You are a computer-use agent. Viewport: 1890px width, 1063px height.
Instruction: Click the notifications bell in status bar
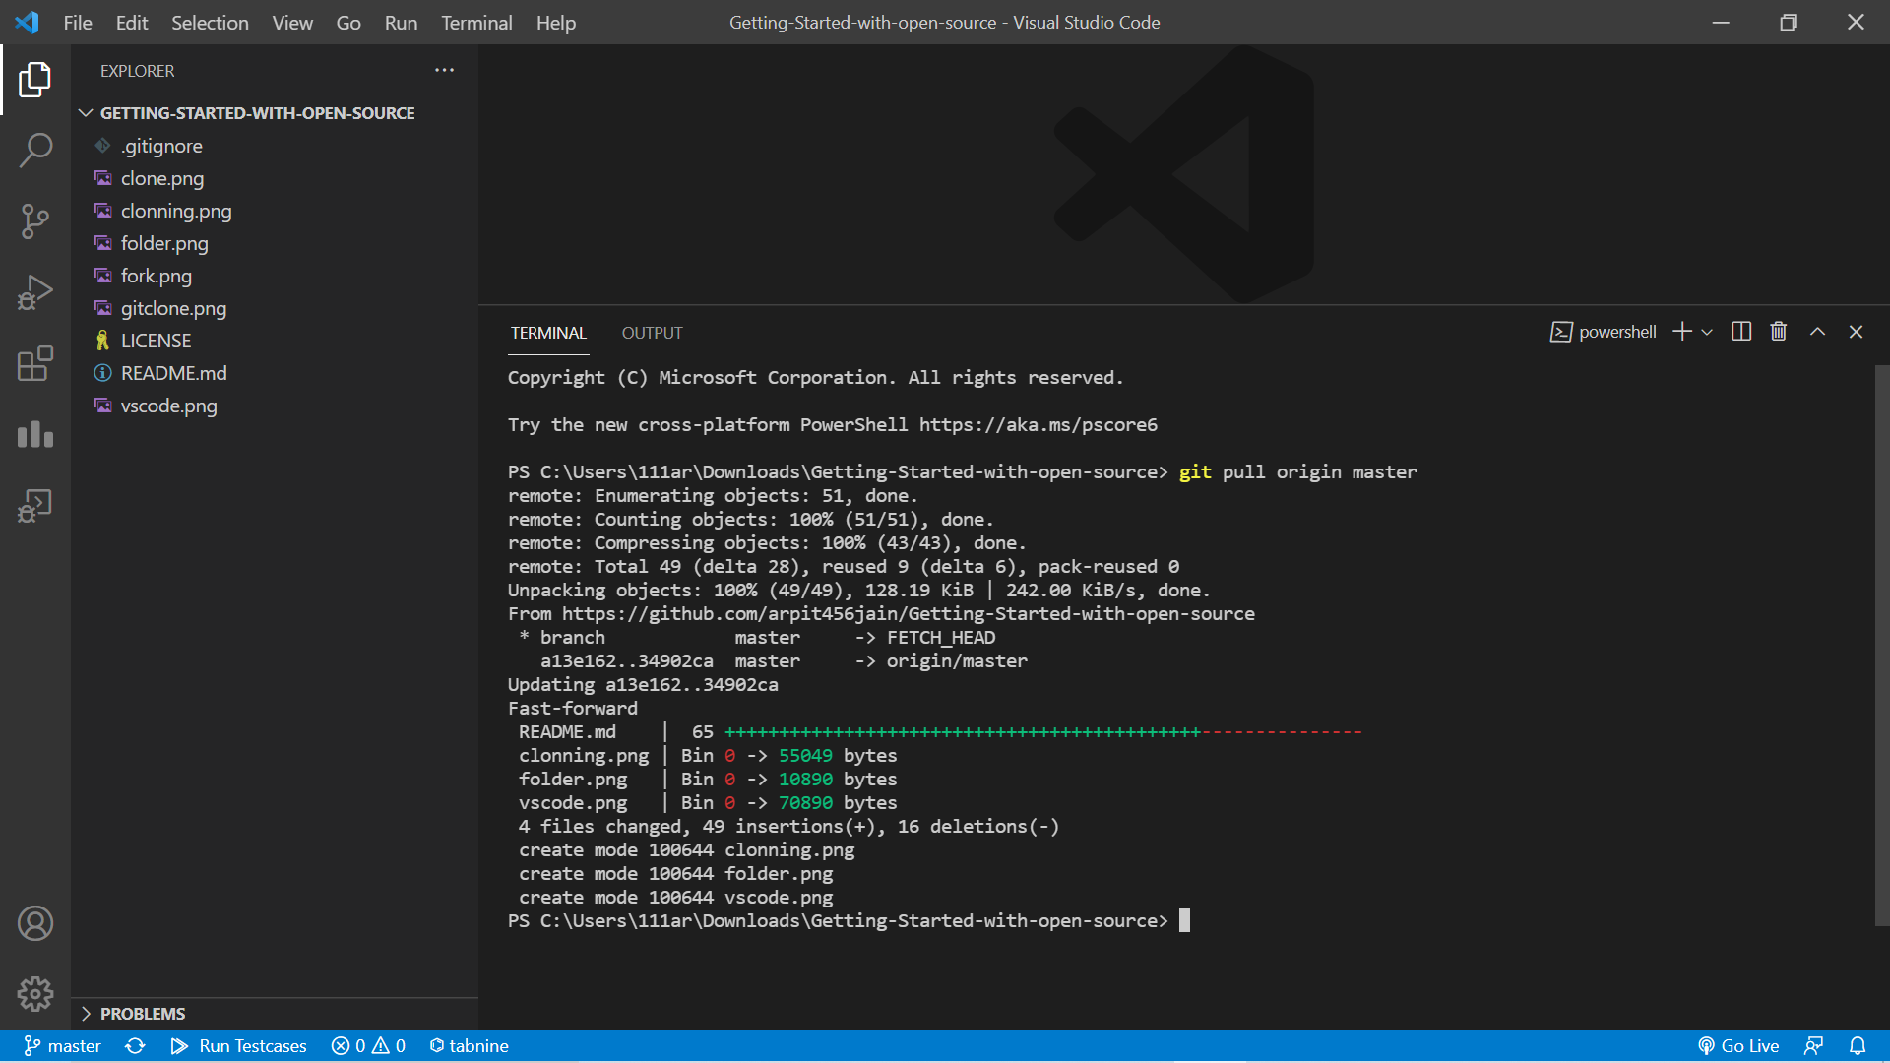[1857, 1046]
